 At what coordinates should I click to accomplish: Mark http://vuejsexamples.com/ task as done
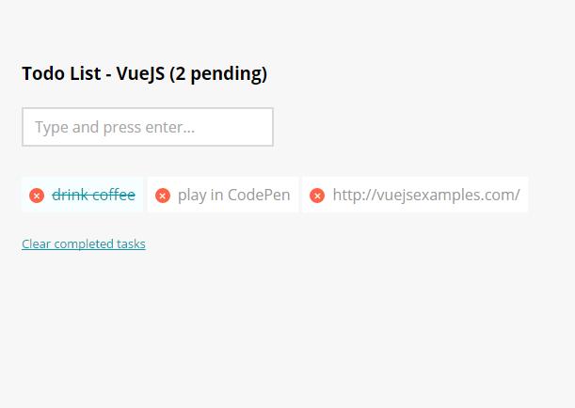tap(425, 196)
